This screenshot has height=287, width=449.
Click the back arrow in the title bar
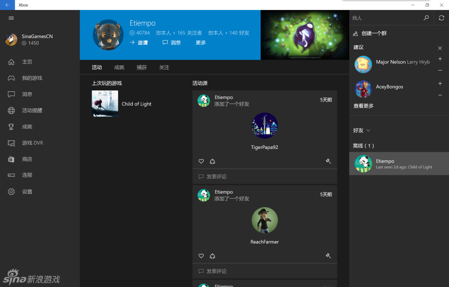7,5
